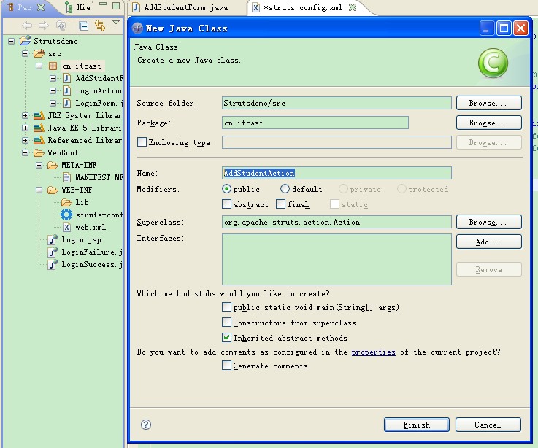538x448 pixels.
Task: Uncheck Inherited abstract methods checkbox
Action: [226, 338]
